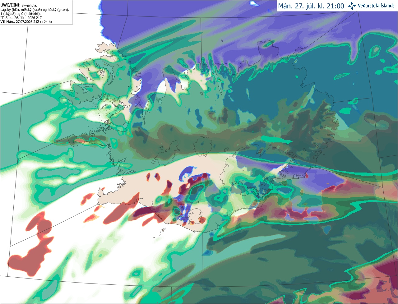398x304 pixels.
Task: Click the Lágský miðský háský legend line
Action: (35, 10)
